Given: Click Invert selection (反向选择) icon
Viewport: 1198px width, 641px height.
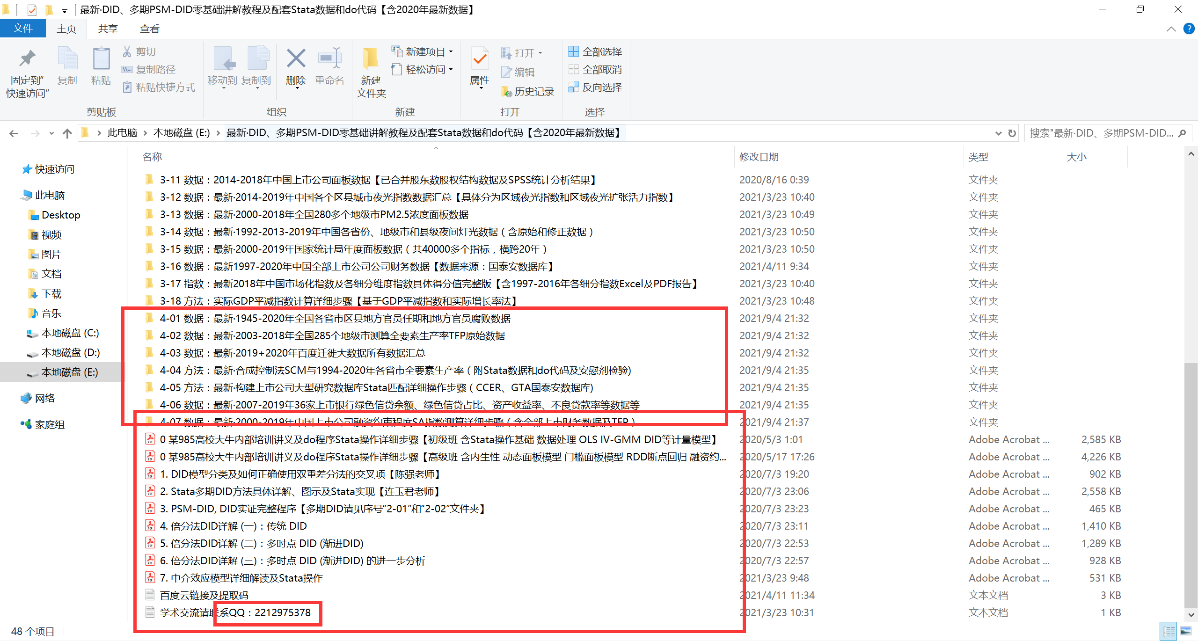Looking at the screenshot, I should click(x=573, y=87).
